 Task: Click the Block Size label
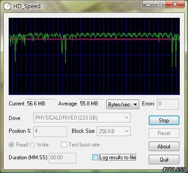coord(83,131)
